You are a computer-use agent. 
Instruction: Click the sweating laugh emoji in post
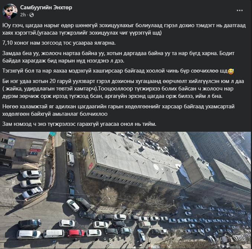231,71
